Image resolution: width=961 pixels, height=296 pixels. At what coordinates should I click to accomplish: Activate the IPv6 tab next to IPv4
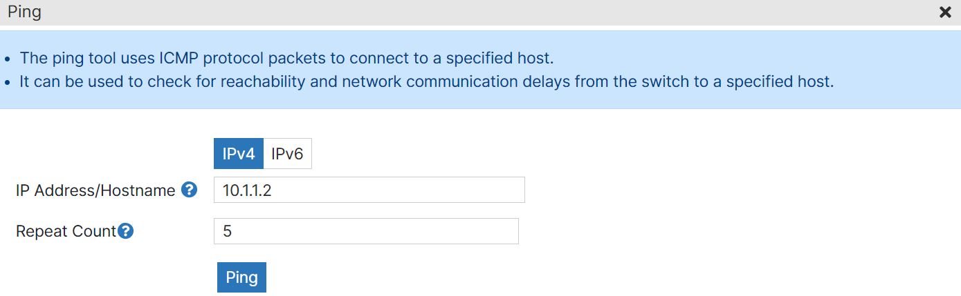click(287, 154)
